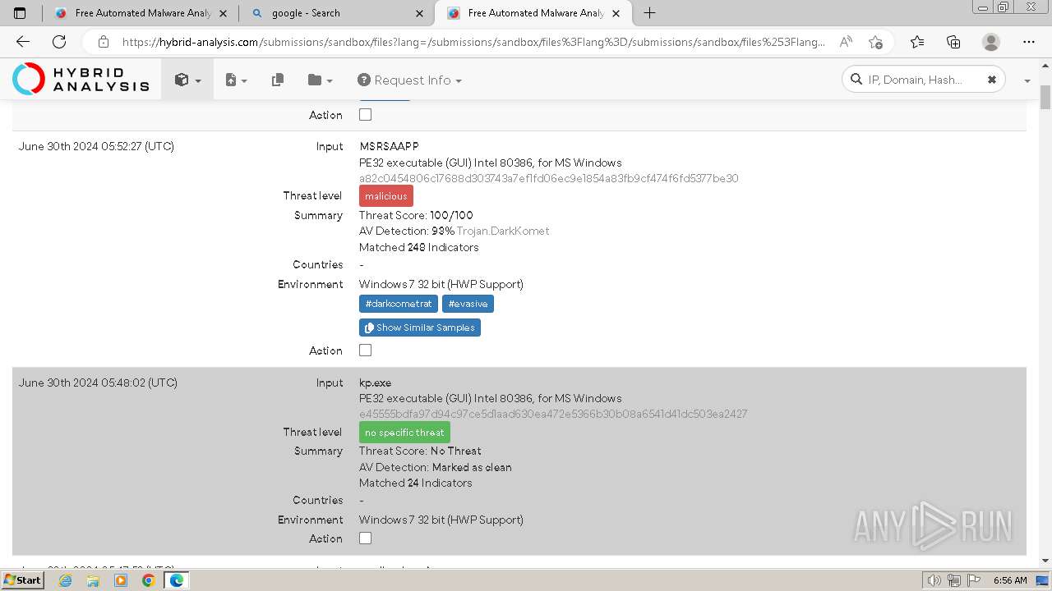Viewport: 1052px width, 591px height.
Task: Click the green no specific threat badge
Action: click(x=404, y=433)
